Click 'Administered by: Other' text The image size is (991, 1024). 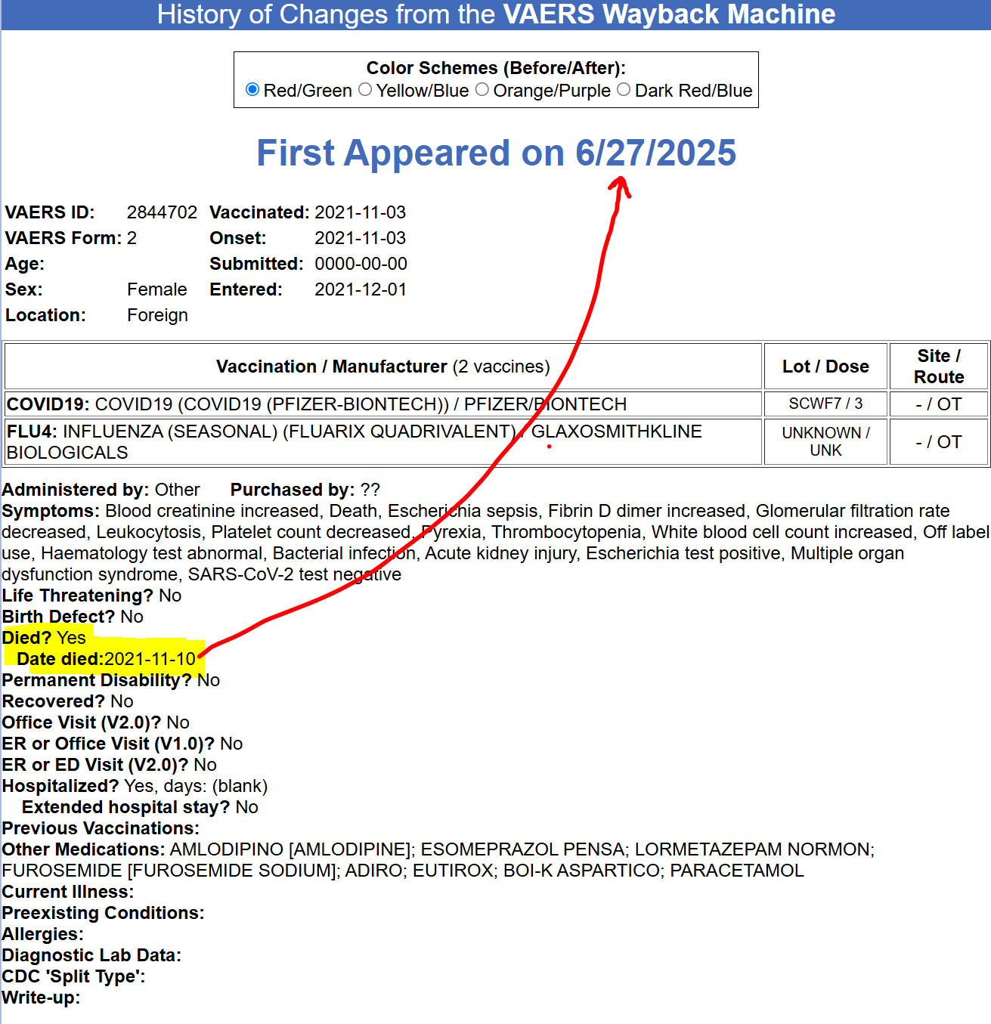pos(101,490)
